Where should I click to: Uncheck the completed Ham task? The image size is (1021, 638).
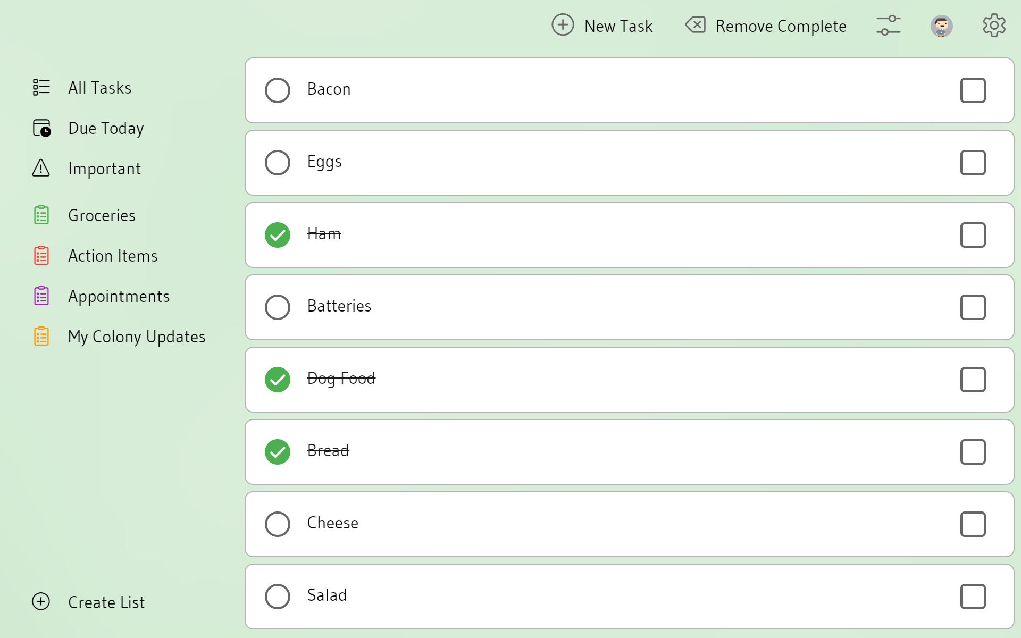pos(278,235)
